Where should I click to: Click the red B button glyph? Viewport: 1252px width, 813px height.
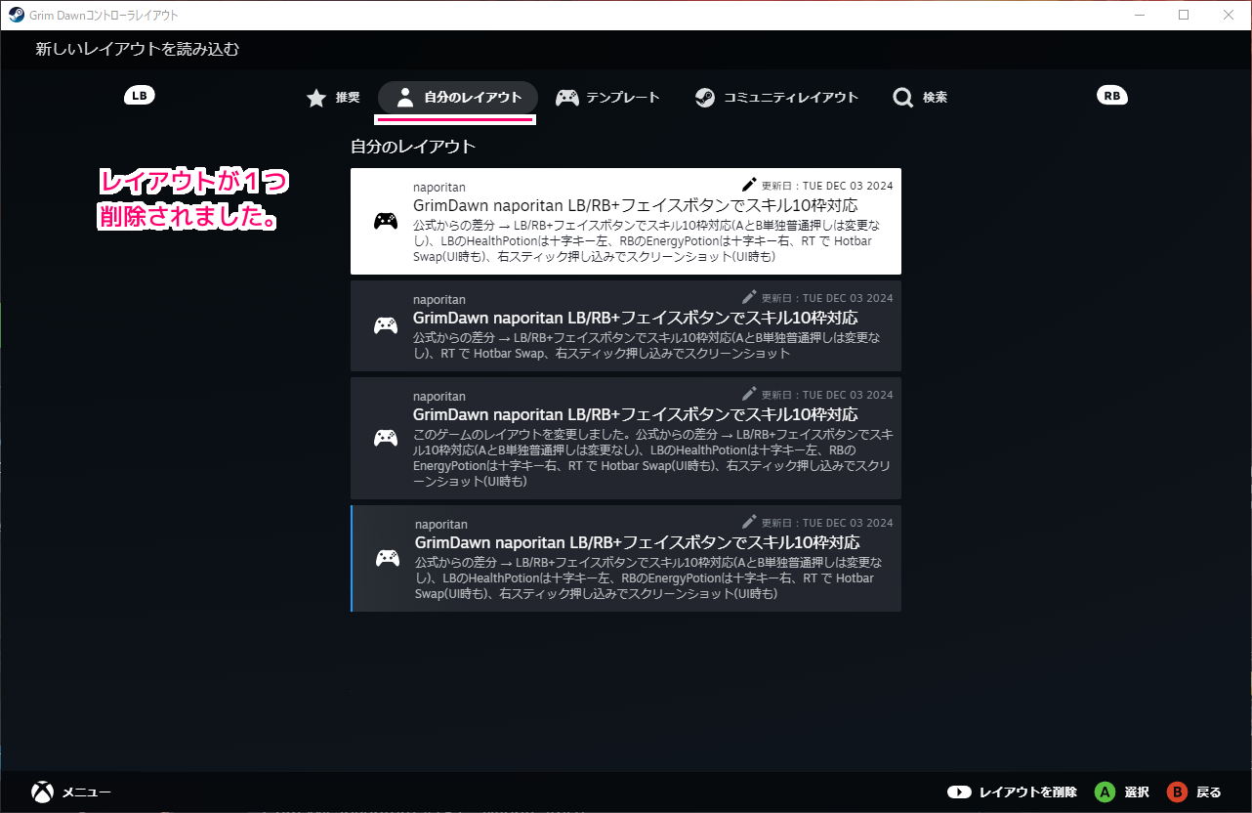[1177, 792]
